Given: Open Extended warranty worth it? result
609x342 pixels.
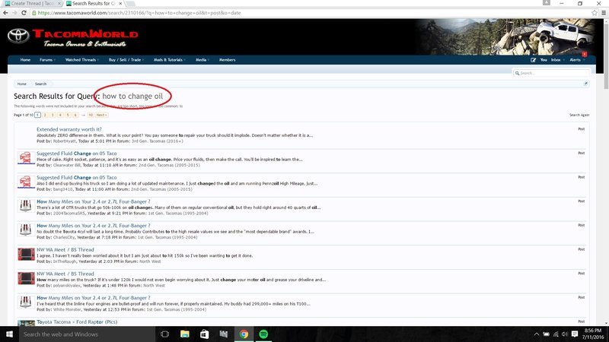Looking at the screenshot, I should [69, 129].
